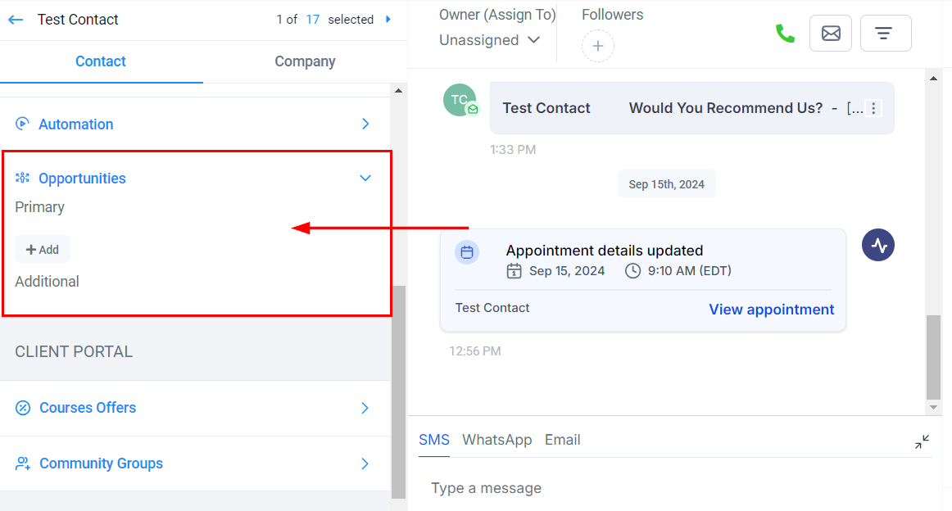Screen dimensions: 952x511
Task: Click the back arrow beside Test Contact
Action: pyautogui.click(x=16, y=20)
